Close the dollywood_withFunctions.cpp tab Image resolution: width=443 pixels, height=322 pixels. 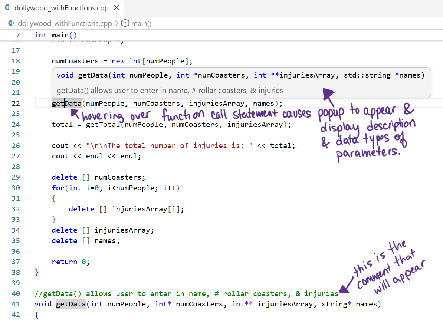coord(116,8)
